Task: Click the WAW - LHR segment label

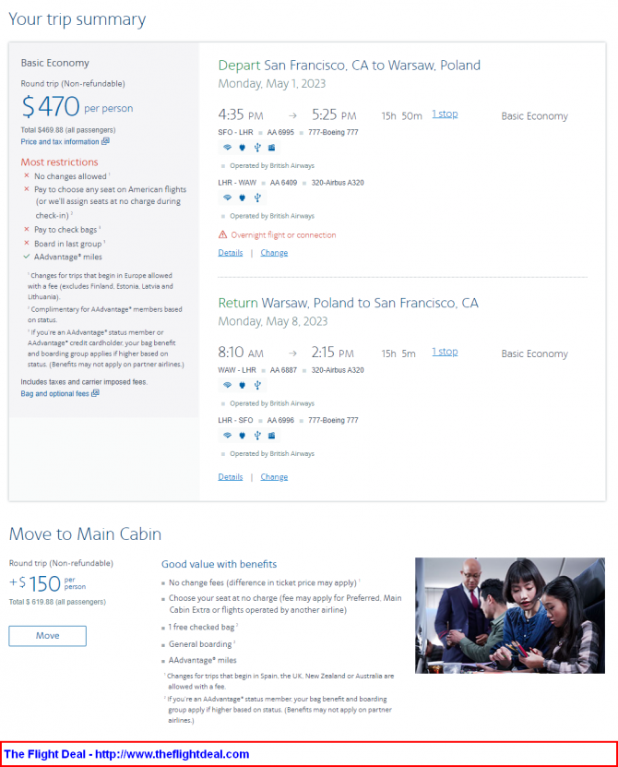Action: 237,370
